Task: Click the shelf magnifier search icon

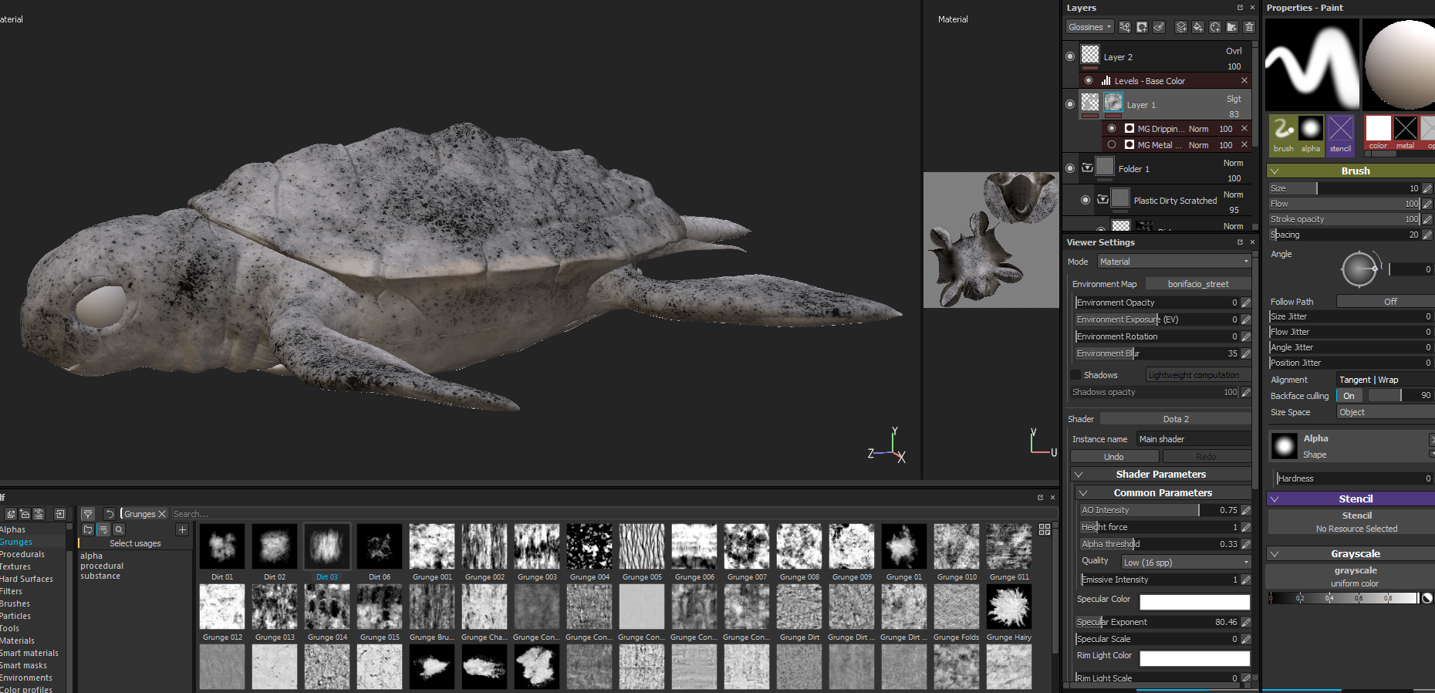Action: 119,529
